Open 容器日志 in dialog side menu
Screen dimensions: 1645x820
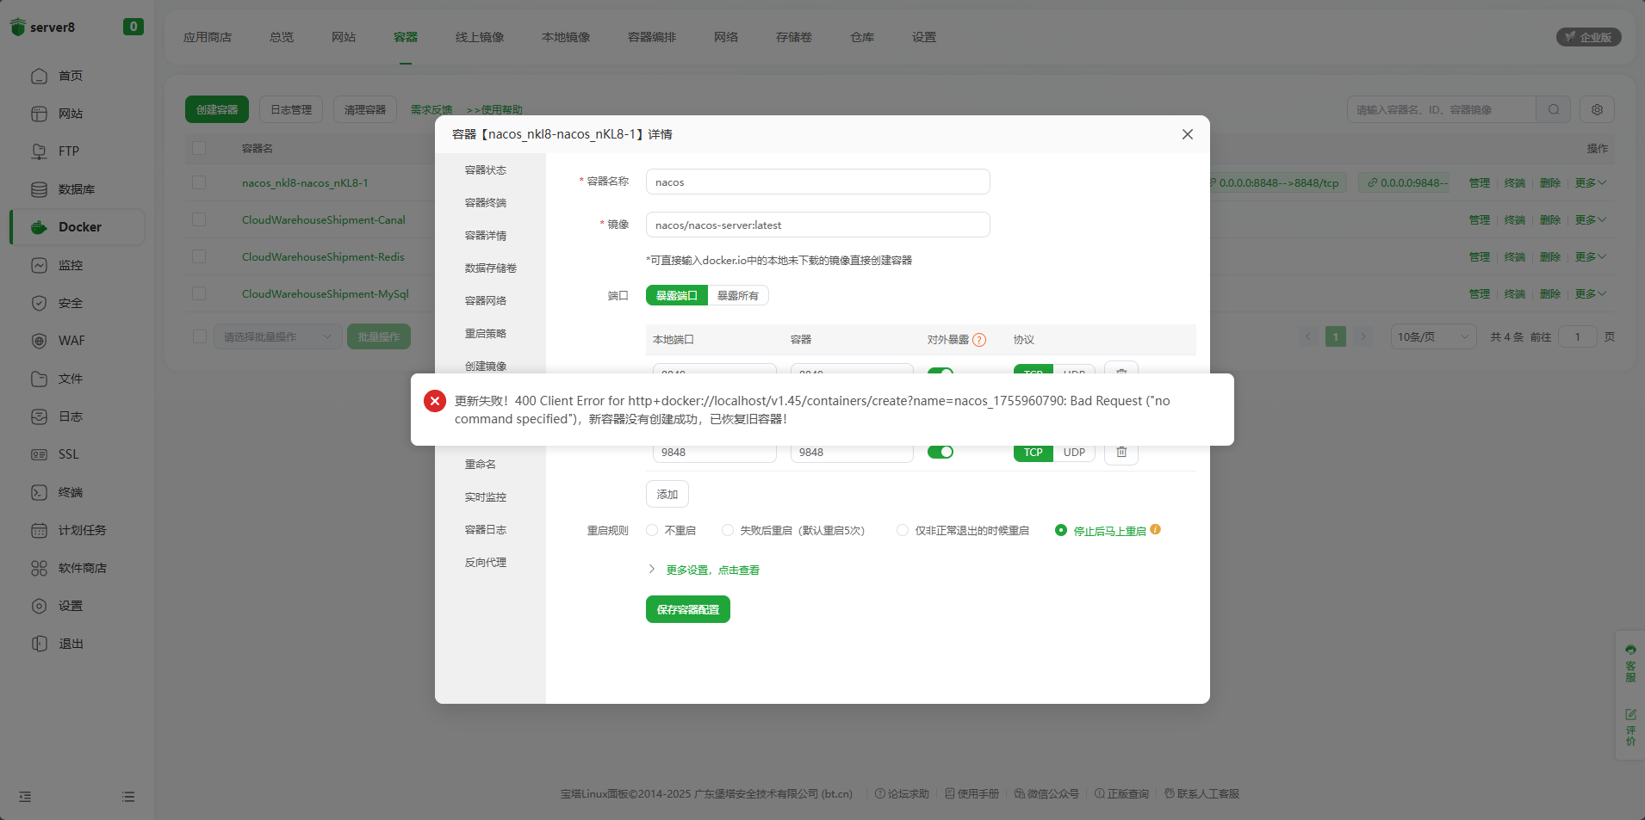pos(486,529)
